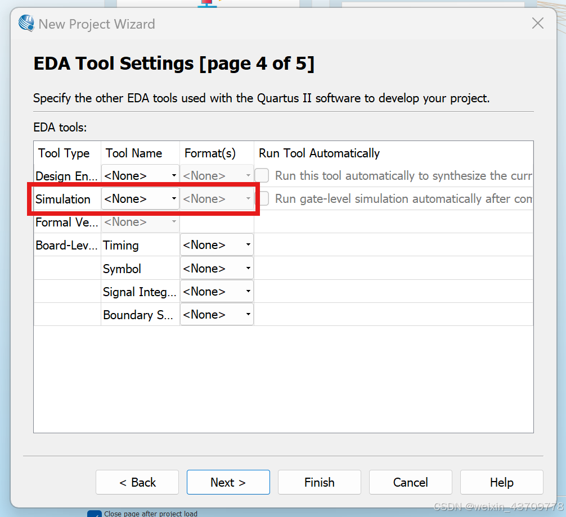
Task: Close the New Project Wizard dialog
Action: click(537, 24)
